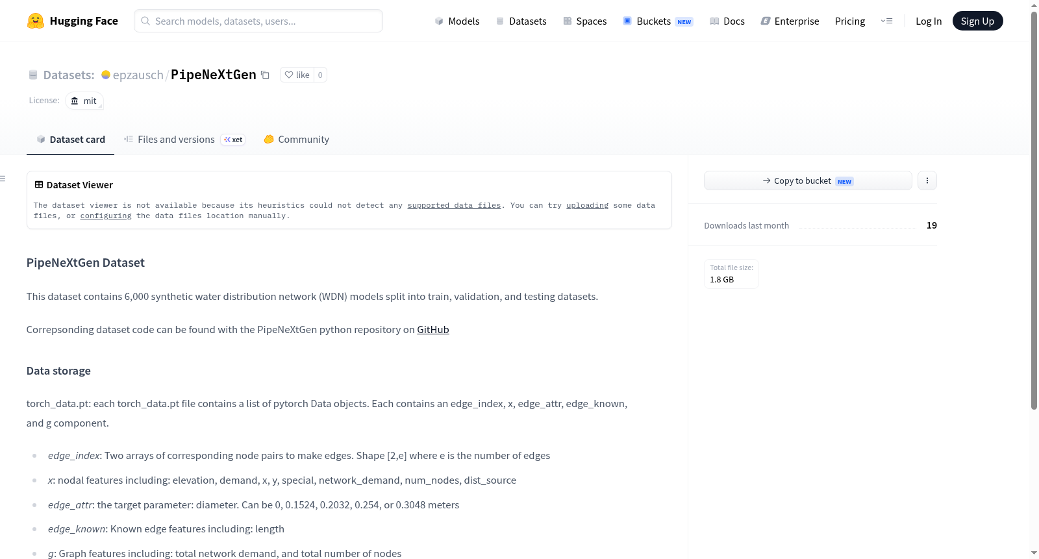Visit the Enterprise page

790,21
